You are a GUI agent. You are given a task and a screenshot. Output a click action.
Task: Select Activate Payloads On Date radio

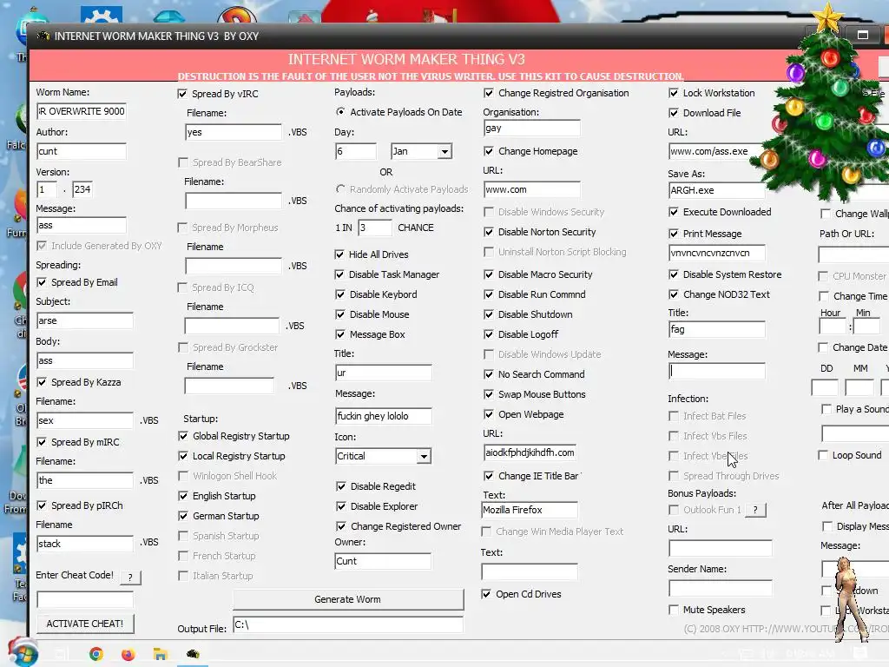[x=340, y=112]
